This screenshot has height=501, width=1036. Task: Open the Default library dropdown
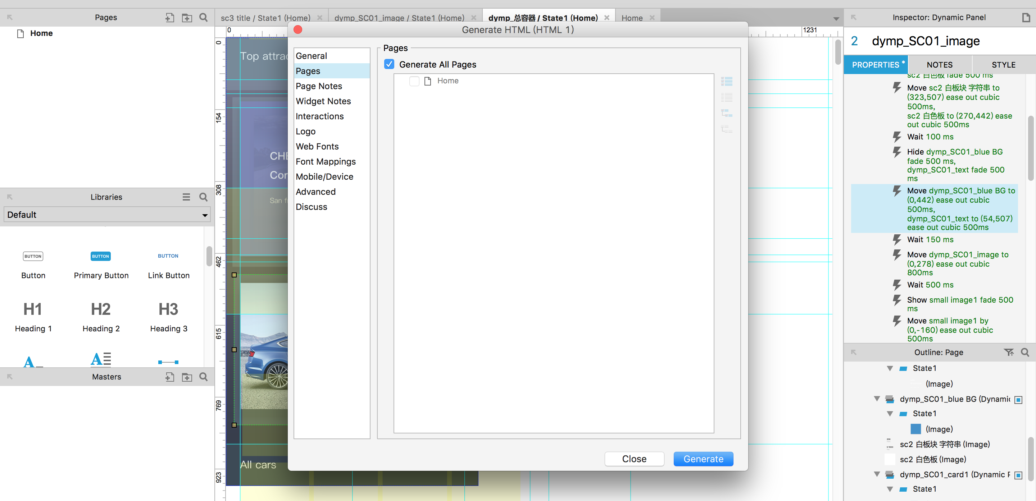[107, 215]
